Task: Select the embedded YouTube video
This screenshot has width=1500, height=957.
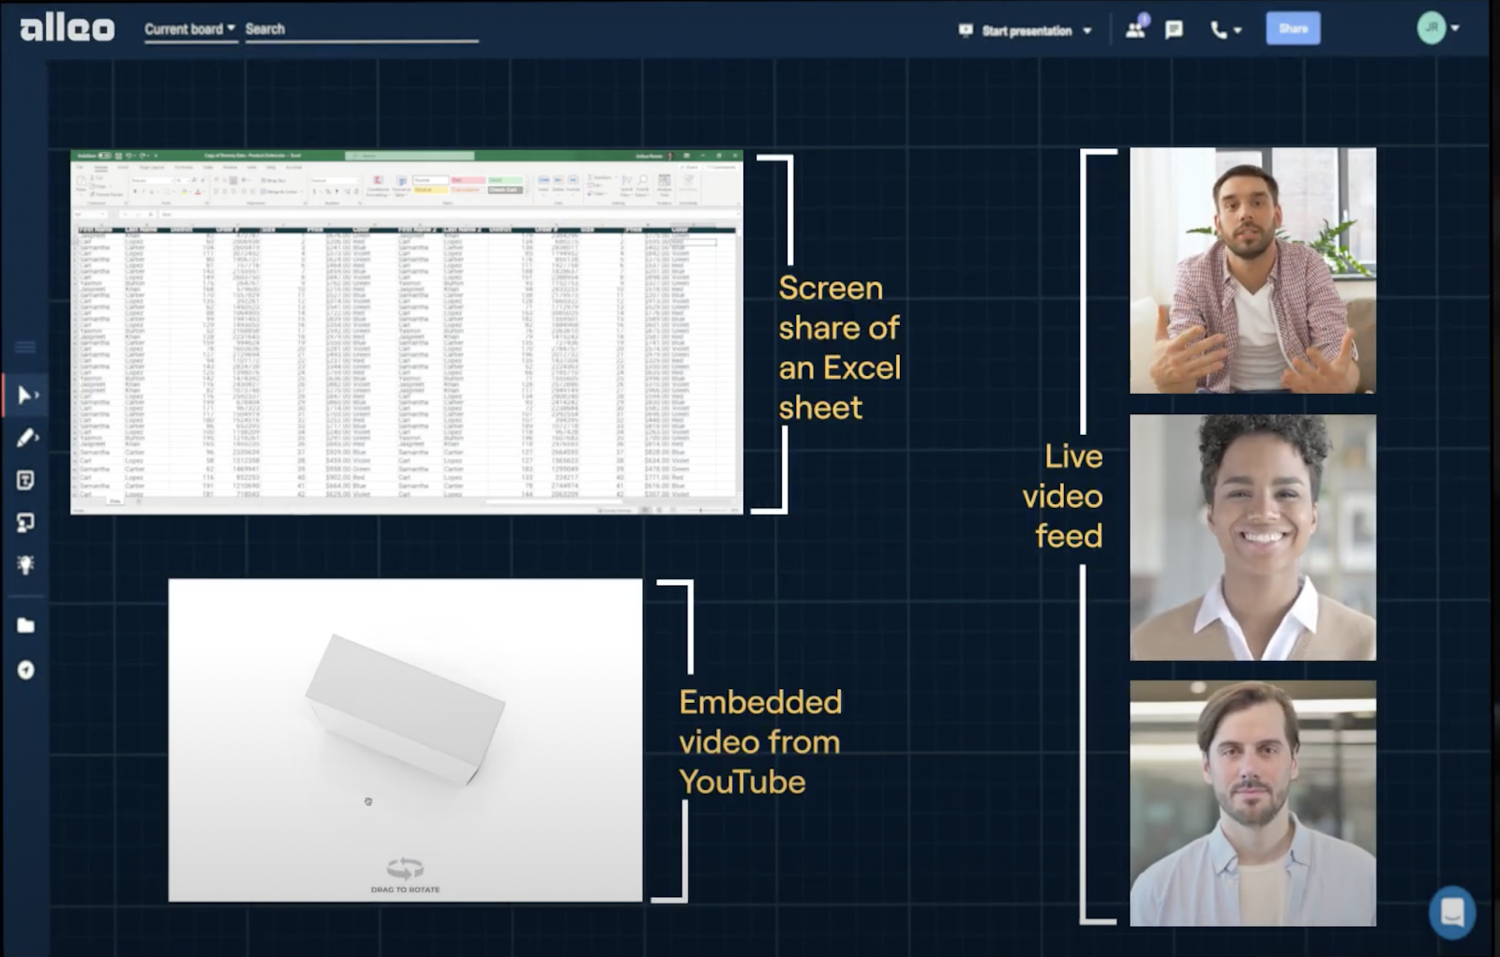Action: [405, 740]
